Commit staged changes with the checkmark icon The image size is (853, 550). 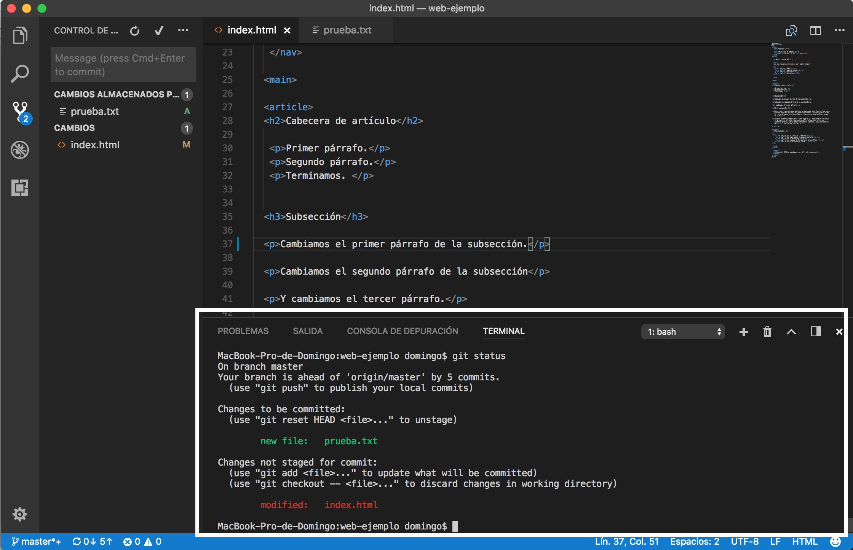[159, 30]
